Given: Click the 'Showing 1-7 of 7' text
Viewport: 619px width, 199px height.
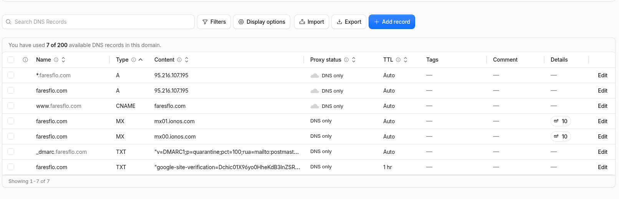Looking at the screenshot, I should point(29,181).
